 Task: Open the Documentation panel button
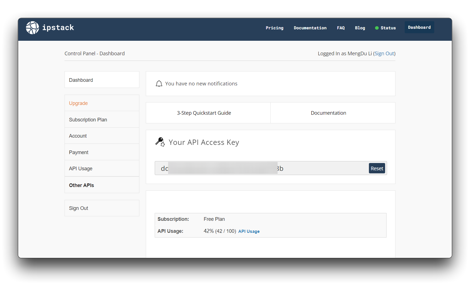coord(333,113)
